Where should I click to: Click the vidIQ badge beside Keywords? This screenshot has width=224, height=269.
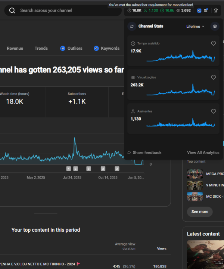tap(96, 49)
